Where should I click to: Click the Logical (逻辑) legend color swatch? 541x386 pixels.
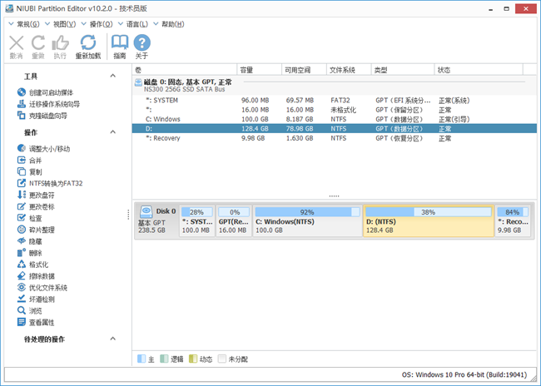[164, 359]
